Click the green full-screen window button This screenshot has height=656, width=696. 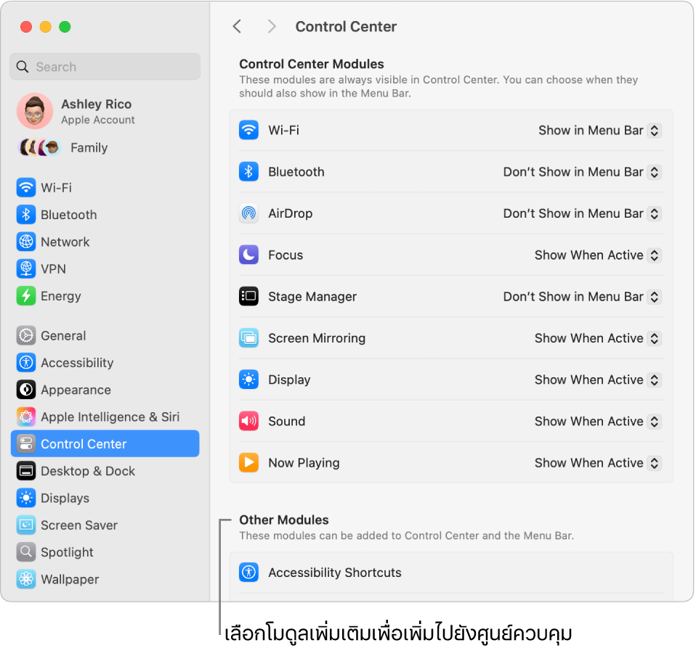[65, 27]
